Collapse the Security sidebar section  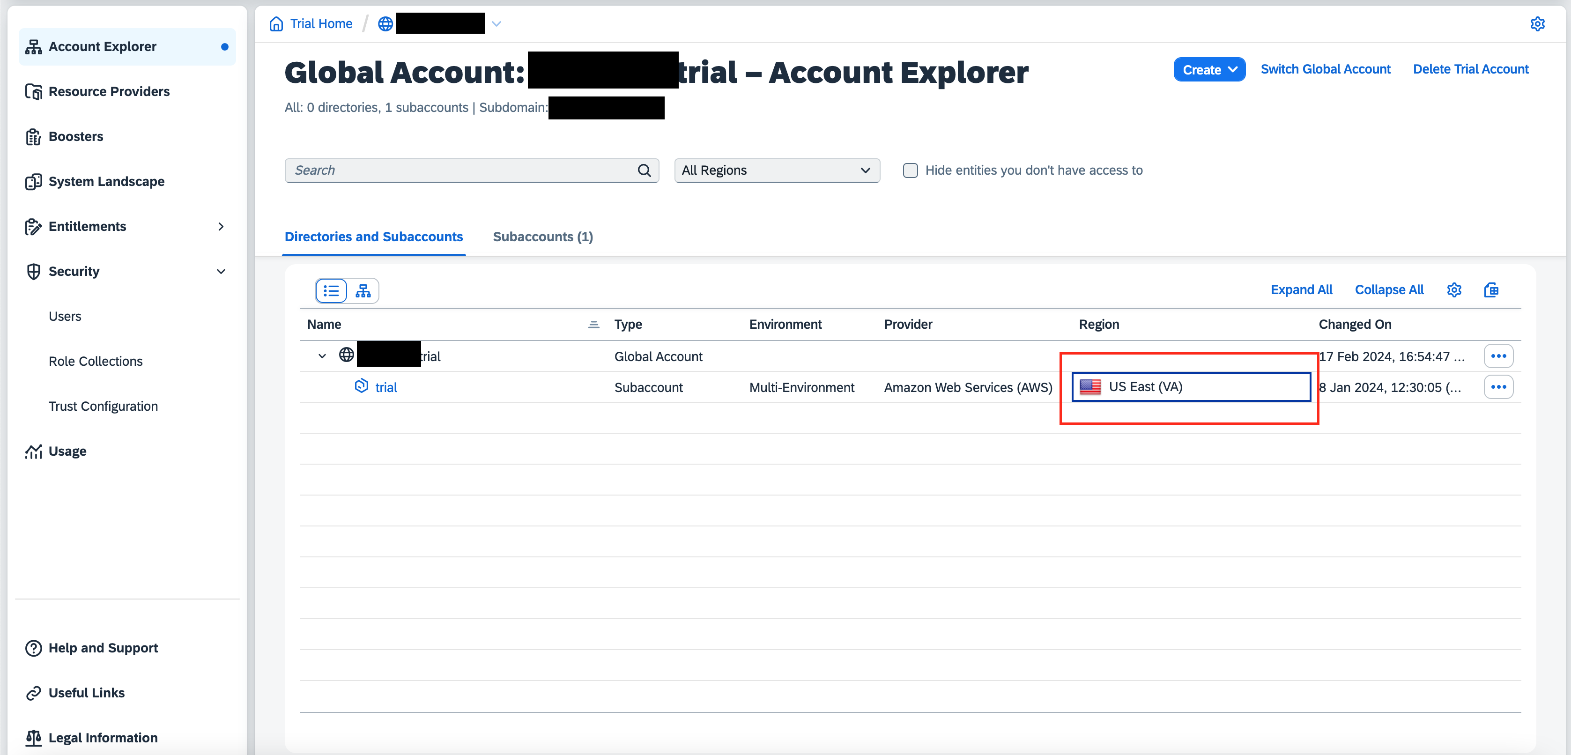click(x=221, y=271)
